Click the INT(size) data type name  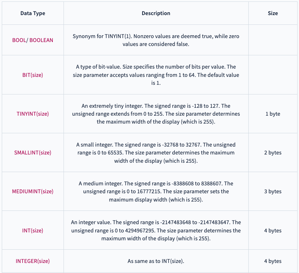pos(33,231)
